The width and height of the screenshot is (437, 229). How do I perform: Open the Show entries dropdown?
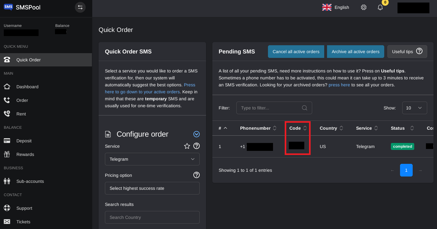[414, 108]
